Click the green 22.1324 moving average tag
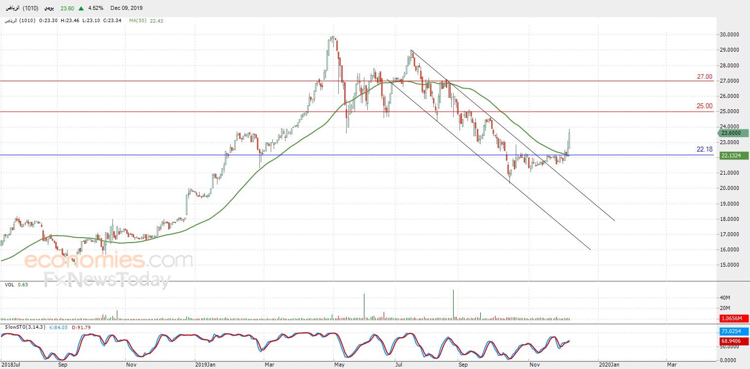Image resolution: width=750 pixels, height=369 pixels. pos(734,155)
